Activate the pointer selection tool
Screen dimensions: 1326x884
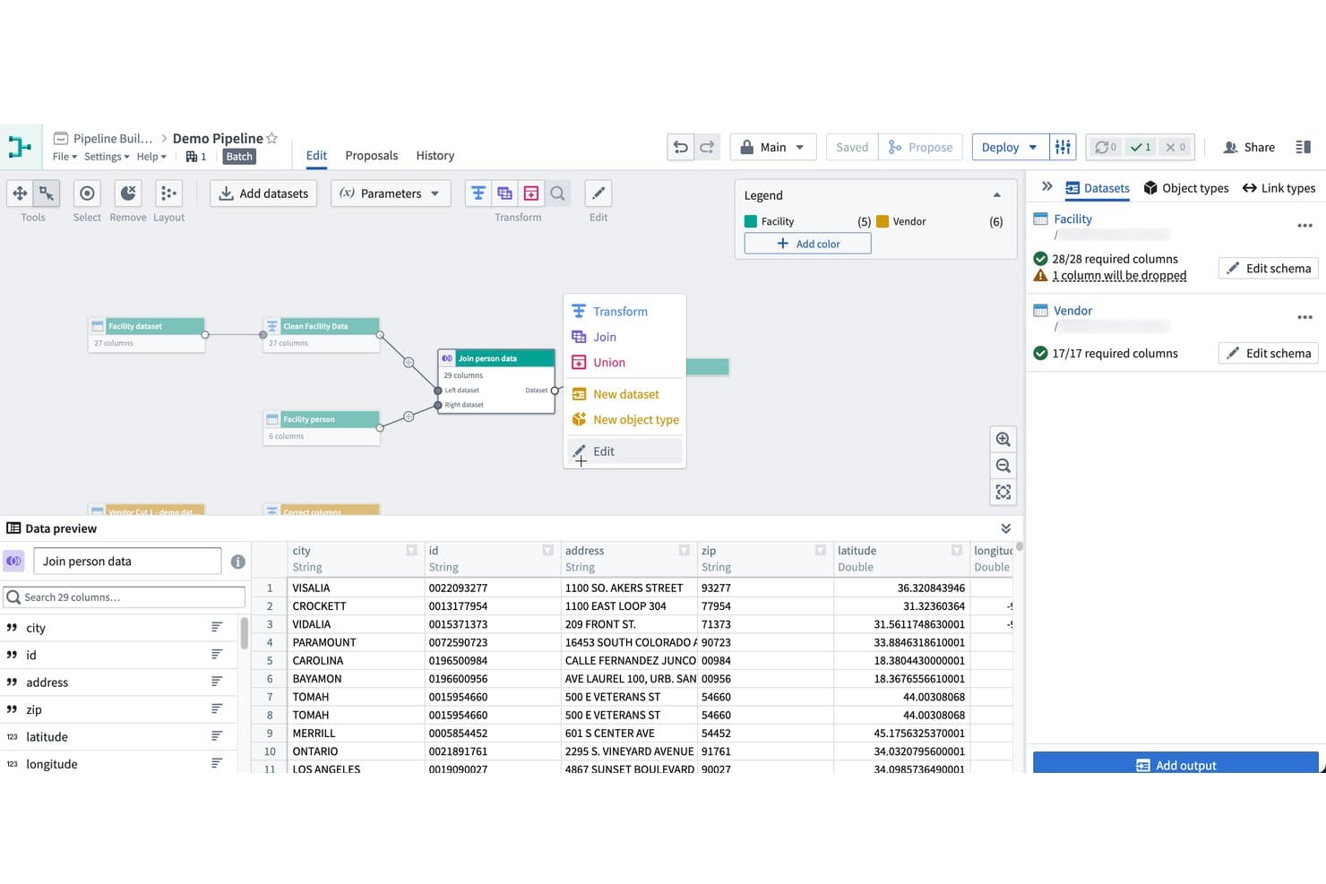pyautogui.click(x=46, y=193)
